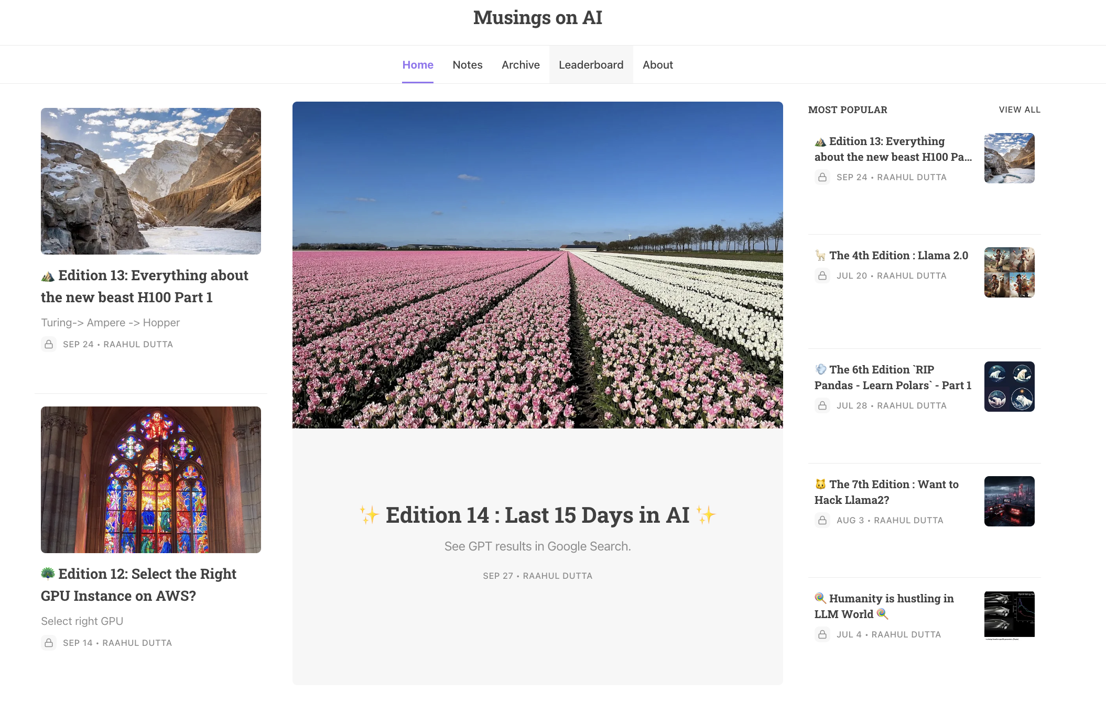Click lock icon on 6th Edition Polars item
The width and height of the screenshot is (1106, 704).
(x=822, y=405)
